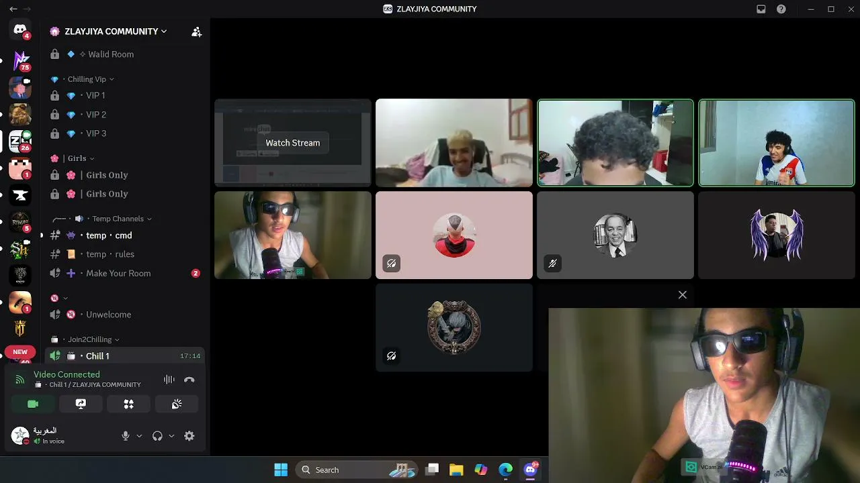
Task: Go back with the left arrow
Action: [x=13, y=9]
